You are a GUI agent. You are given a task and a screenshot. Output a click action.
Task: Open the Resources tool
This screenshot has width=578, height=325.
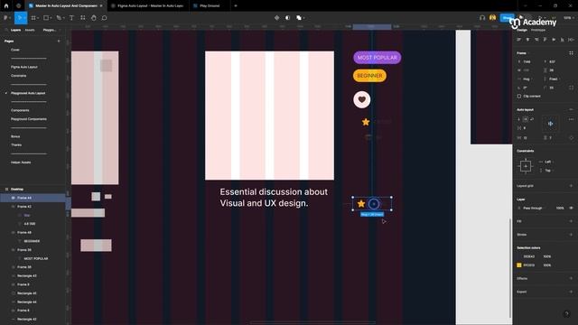(x=82, y=18)
